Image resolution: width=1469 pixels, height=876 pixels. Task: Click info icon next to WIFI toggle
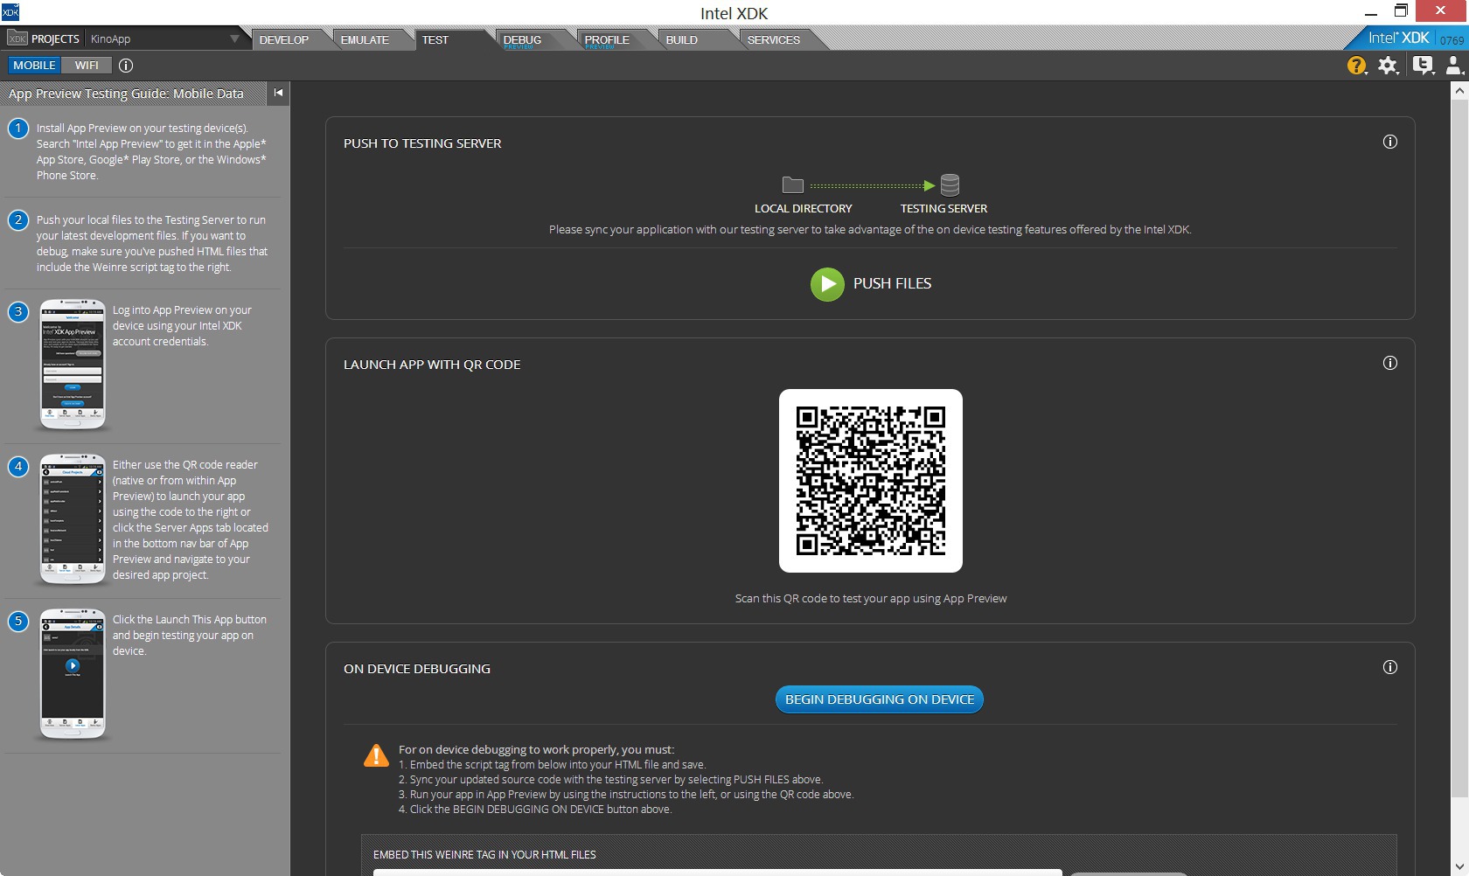coord(126,66)
